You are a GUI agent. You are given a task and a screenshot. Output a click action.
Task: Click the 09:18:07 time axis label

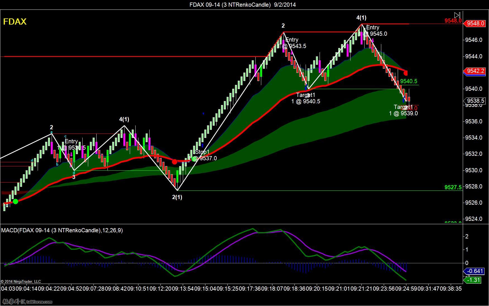272,289
